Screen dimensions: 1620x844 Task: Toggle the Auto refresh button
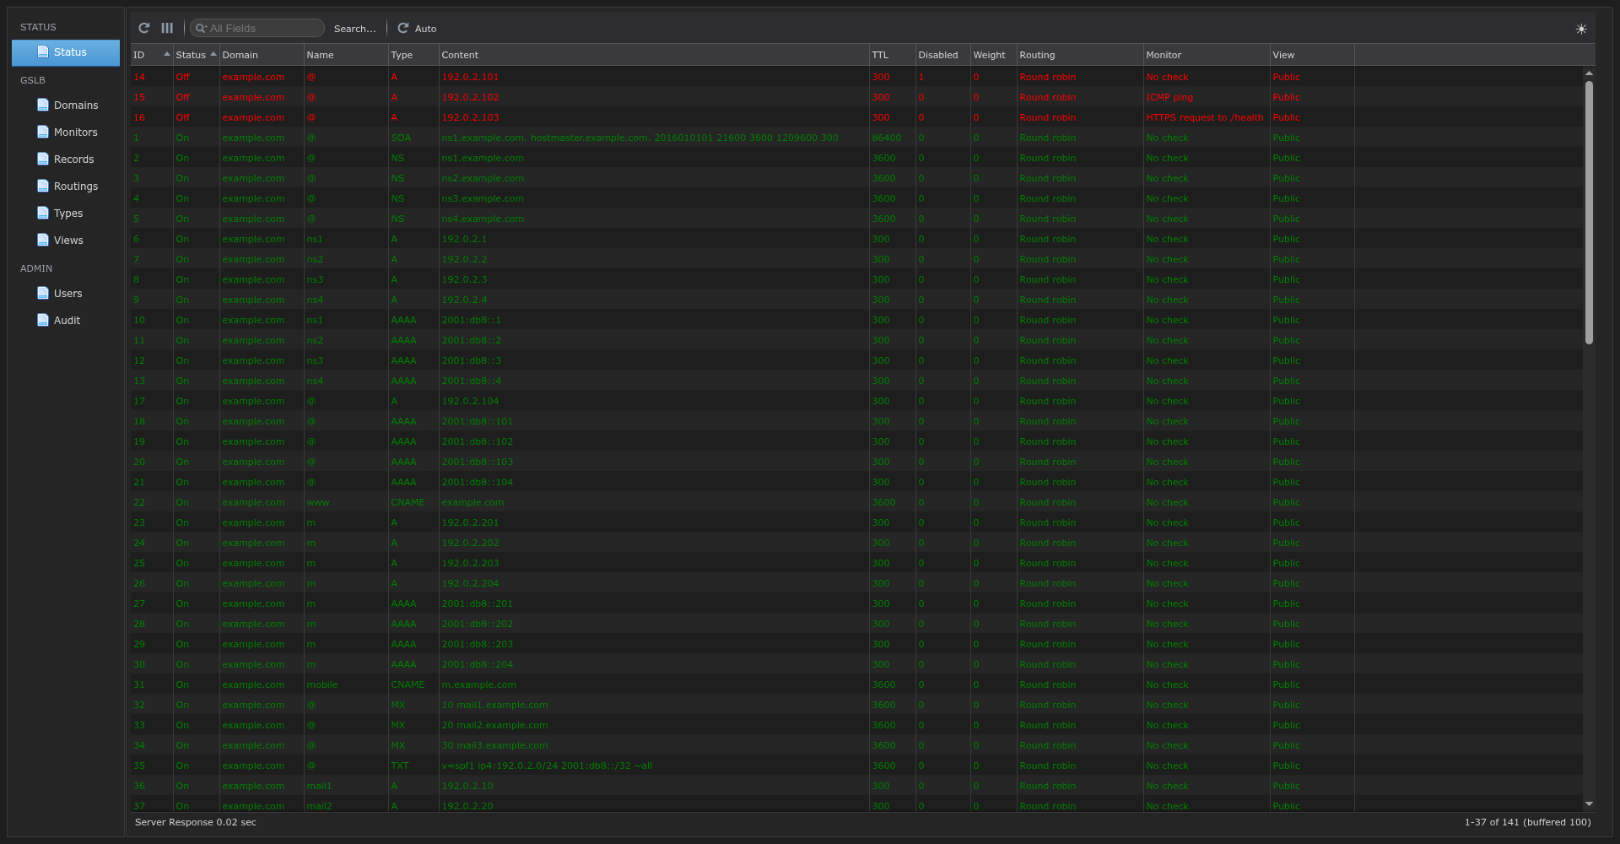tap(417, 28)
